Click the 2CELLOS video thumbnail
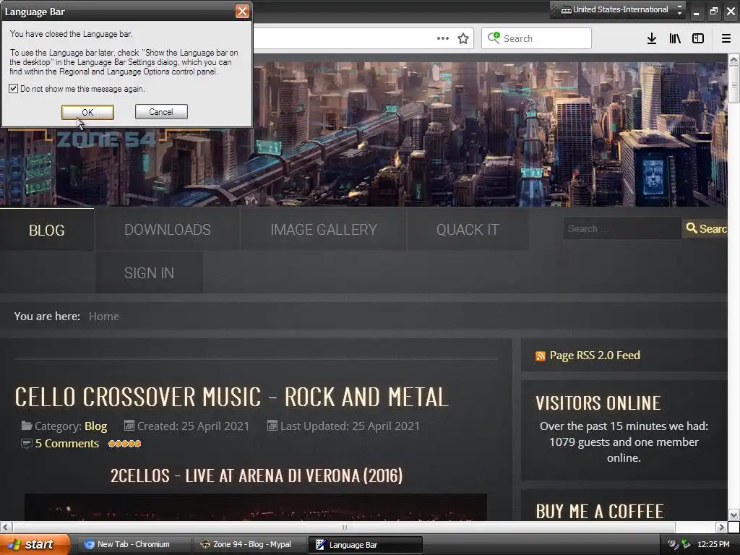This screenshot has width=740, height=555. pos(255,507)
